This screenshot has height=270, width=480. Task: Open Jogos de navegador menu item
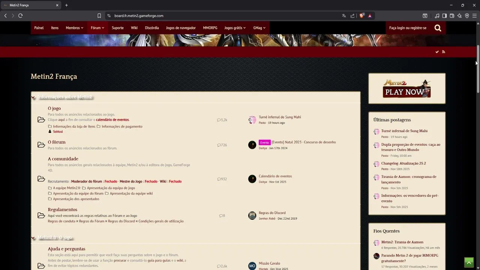click(x=181, y=28)
